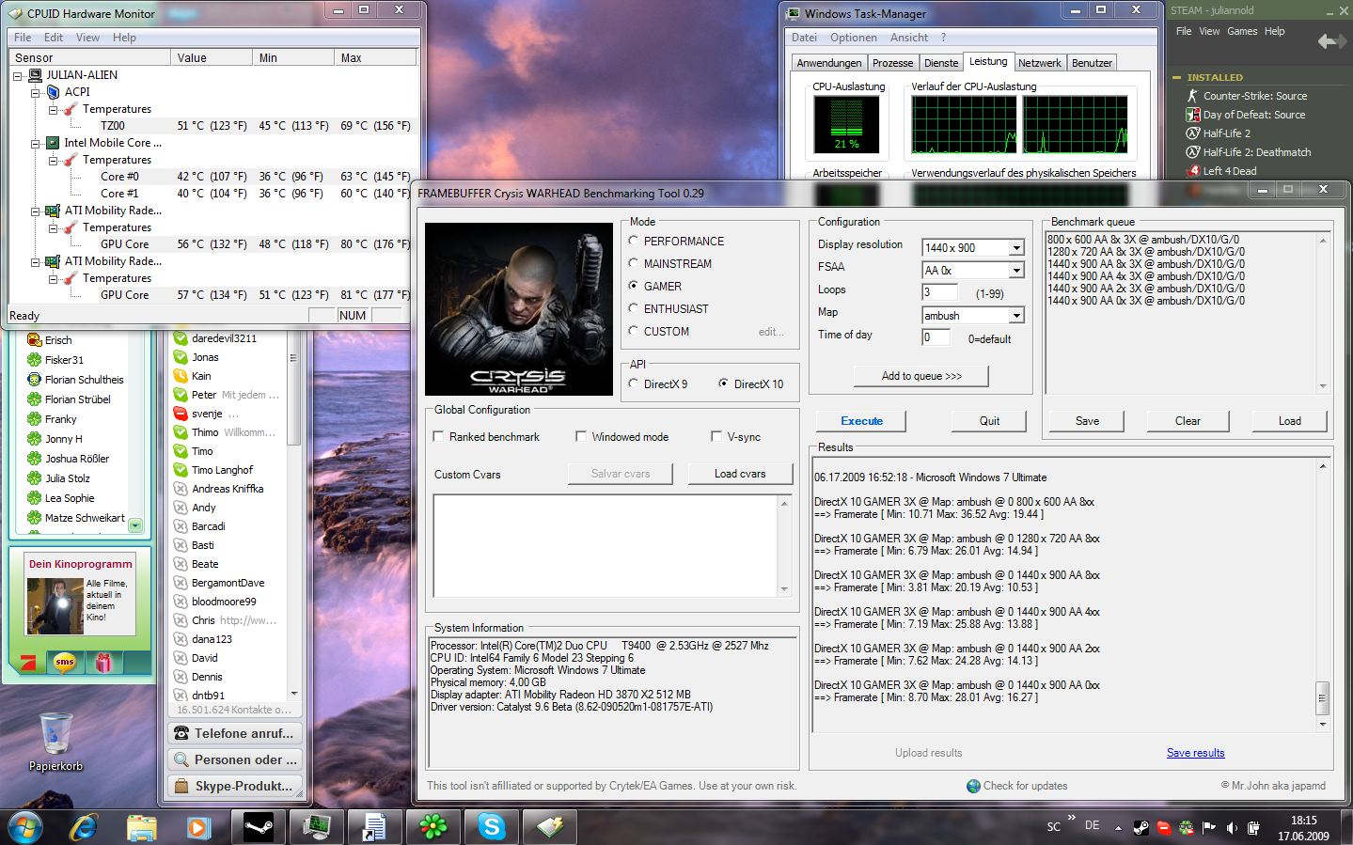Click Left 4 Dead game icon
Image resolution: width=1353 pixels, height=845 pixels.
[x=1192, y=171]
